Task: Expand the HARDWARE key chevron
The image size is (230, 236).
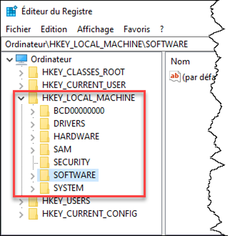Action: coord(33,137)
